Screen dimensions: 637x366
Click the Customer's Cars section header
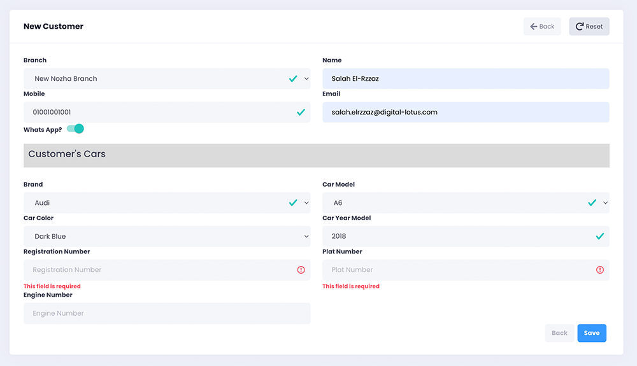tap(316, 155)
